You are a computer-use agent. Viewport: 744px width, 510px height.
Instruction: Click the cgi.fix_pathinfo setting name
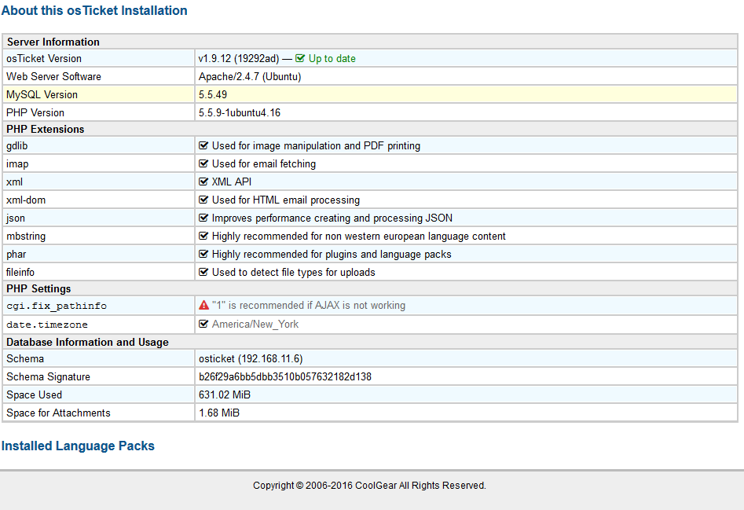tap(57, 306)
